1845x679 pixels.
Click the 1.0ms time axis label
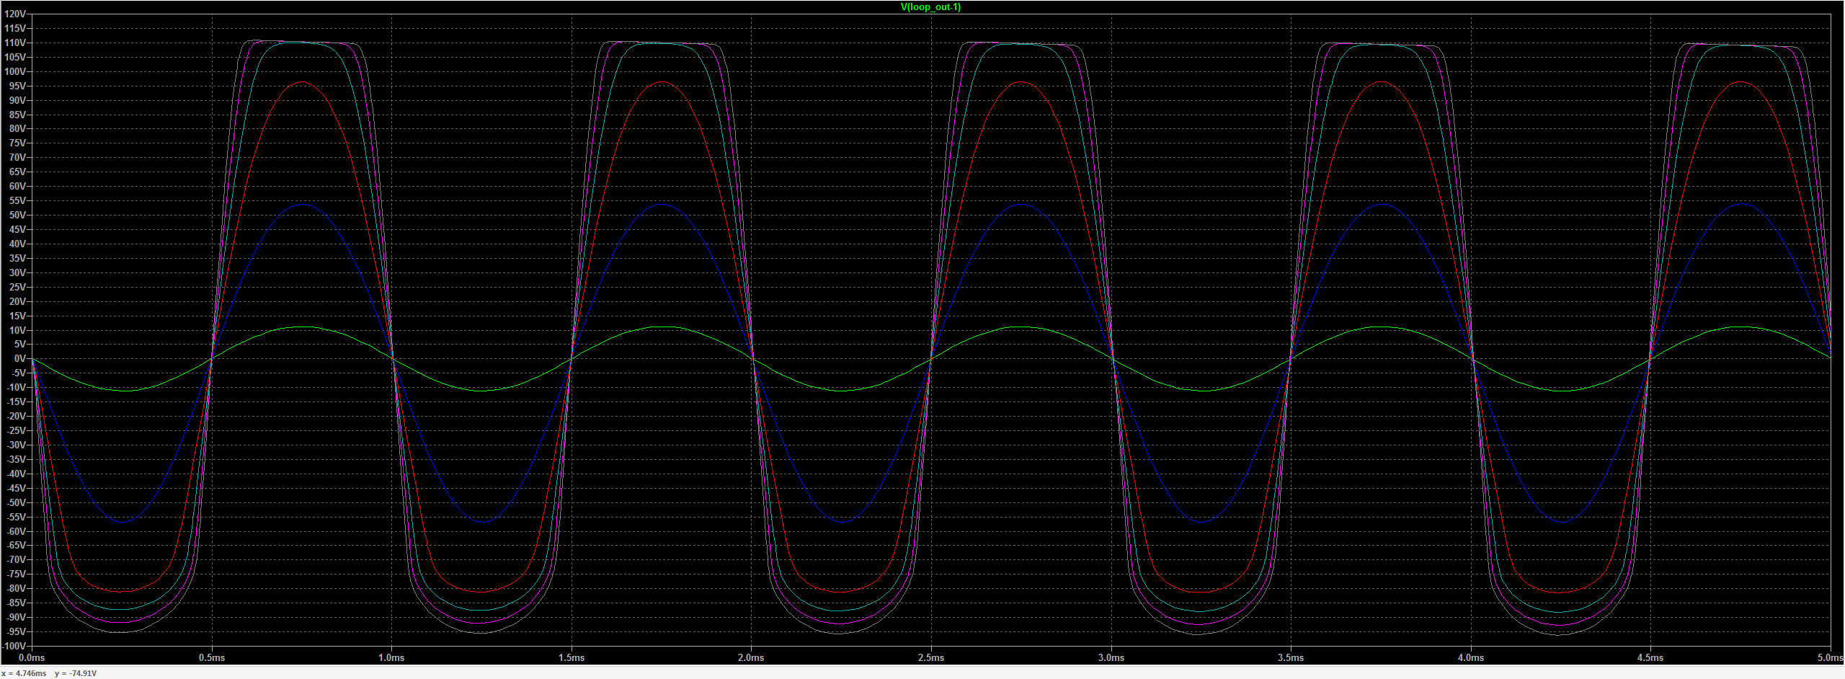tap(391, 657)
